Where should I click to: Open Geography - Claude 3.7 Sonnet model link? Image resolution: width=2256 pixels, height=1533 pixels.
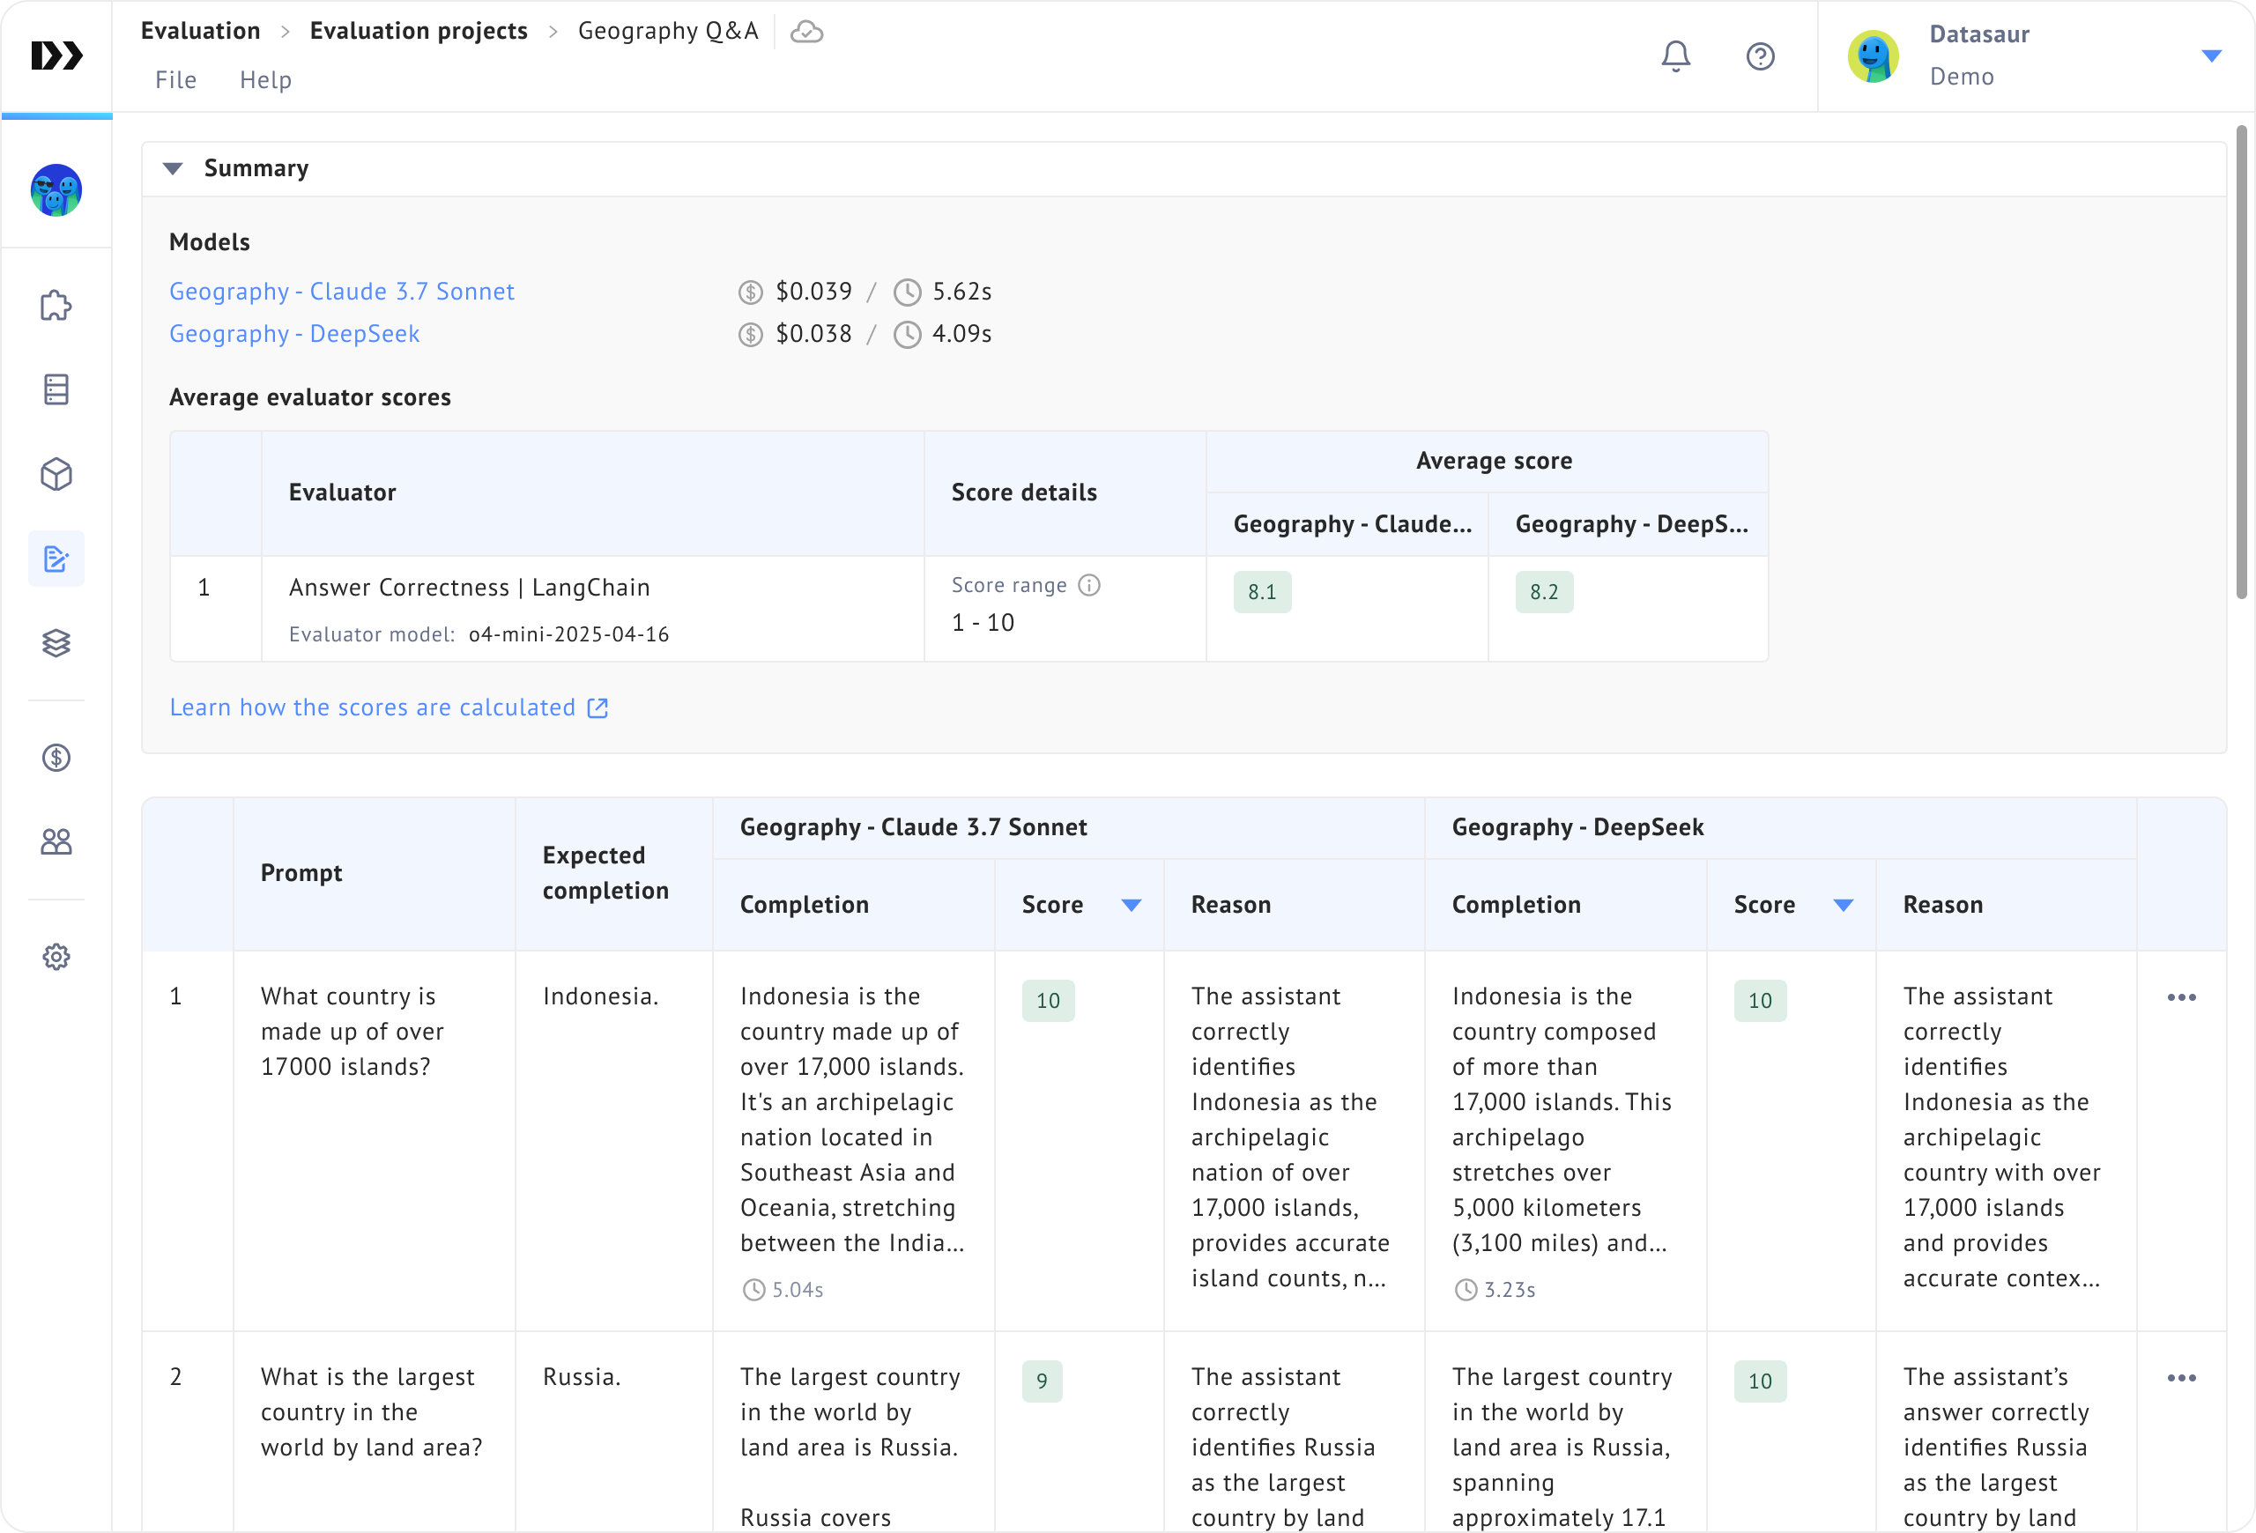click(x=342, y=291)
